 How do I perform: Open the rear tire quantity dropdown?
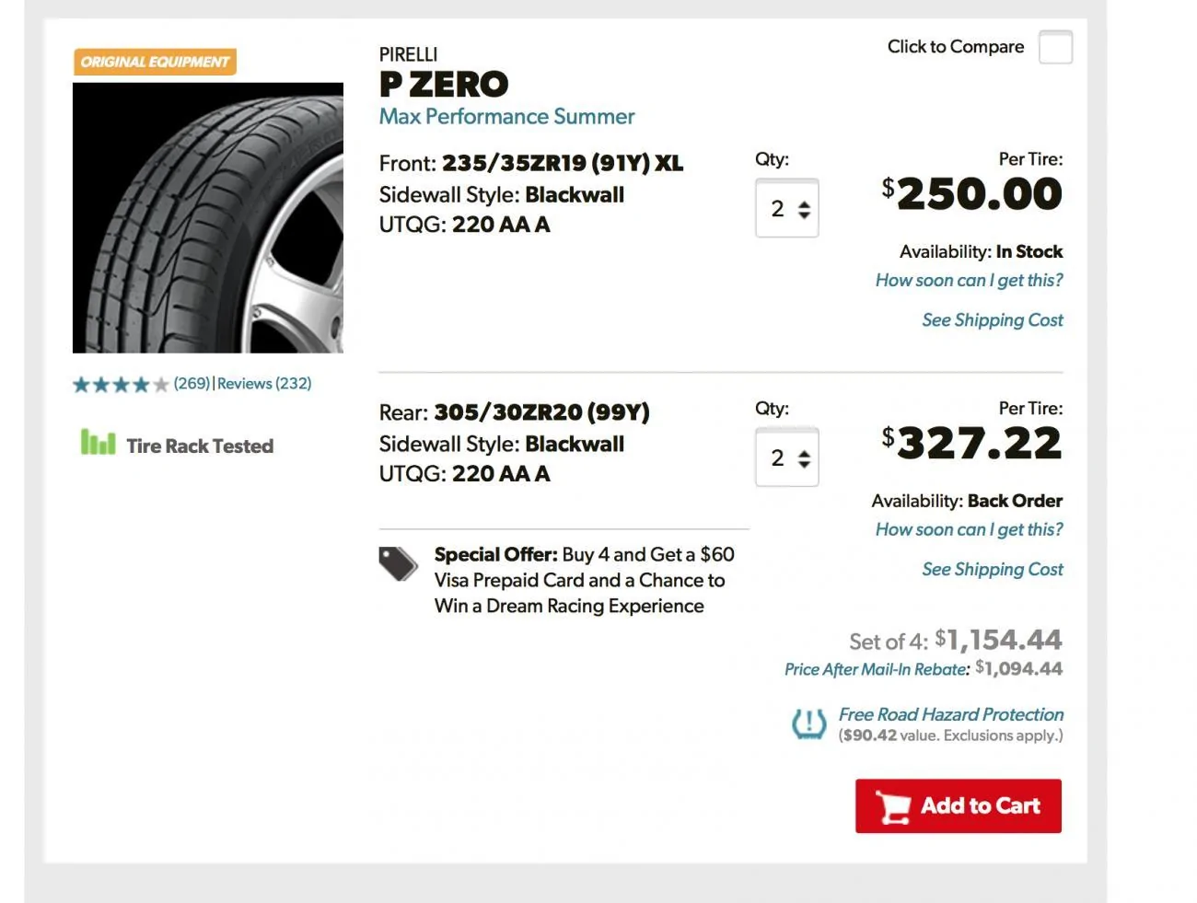[787, 457]
